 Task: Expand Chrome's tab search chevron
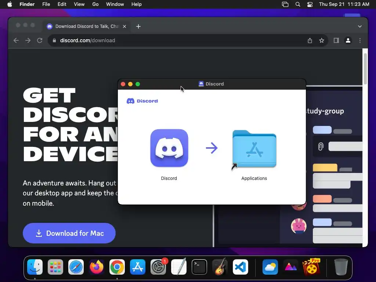click(x=360, y=26)
